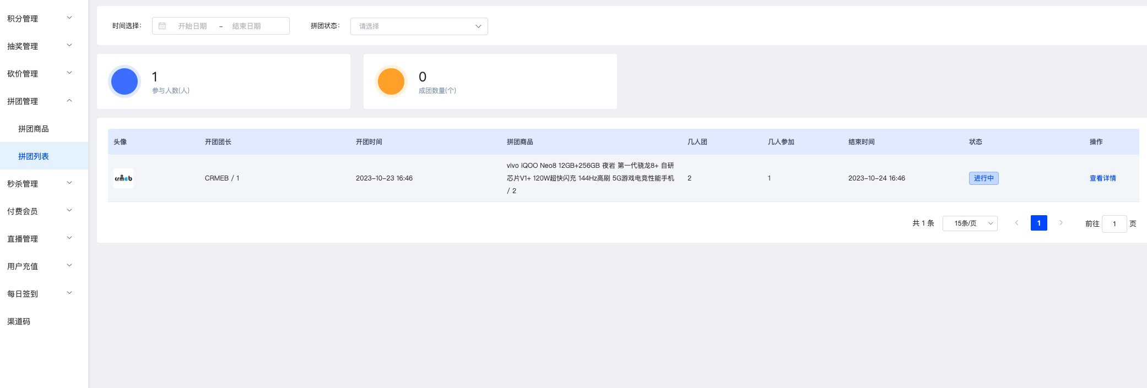
Task: Go to previous page arrow
Action: coord(1016,223)
